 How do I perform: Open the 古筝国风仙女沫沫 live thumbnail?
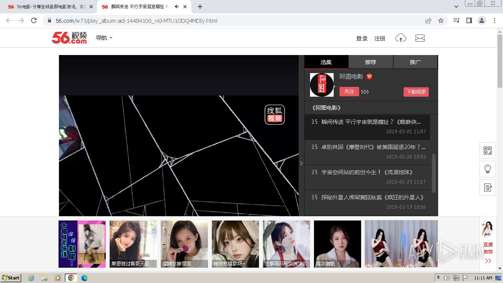click(286, 244)
